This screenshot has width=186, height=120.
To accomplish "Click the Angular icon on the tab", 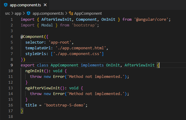I will [x=6, y=5].
